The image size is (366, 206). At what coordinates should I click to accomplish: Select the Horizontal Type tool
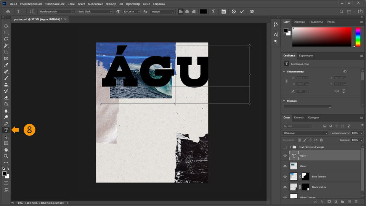point(6,130)
